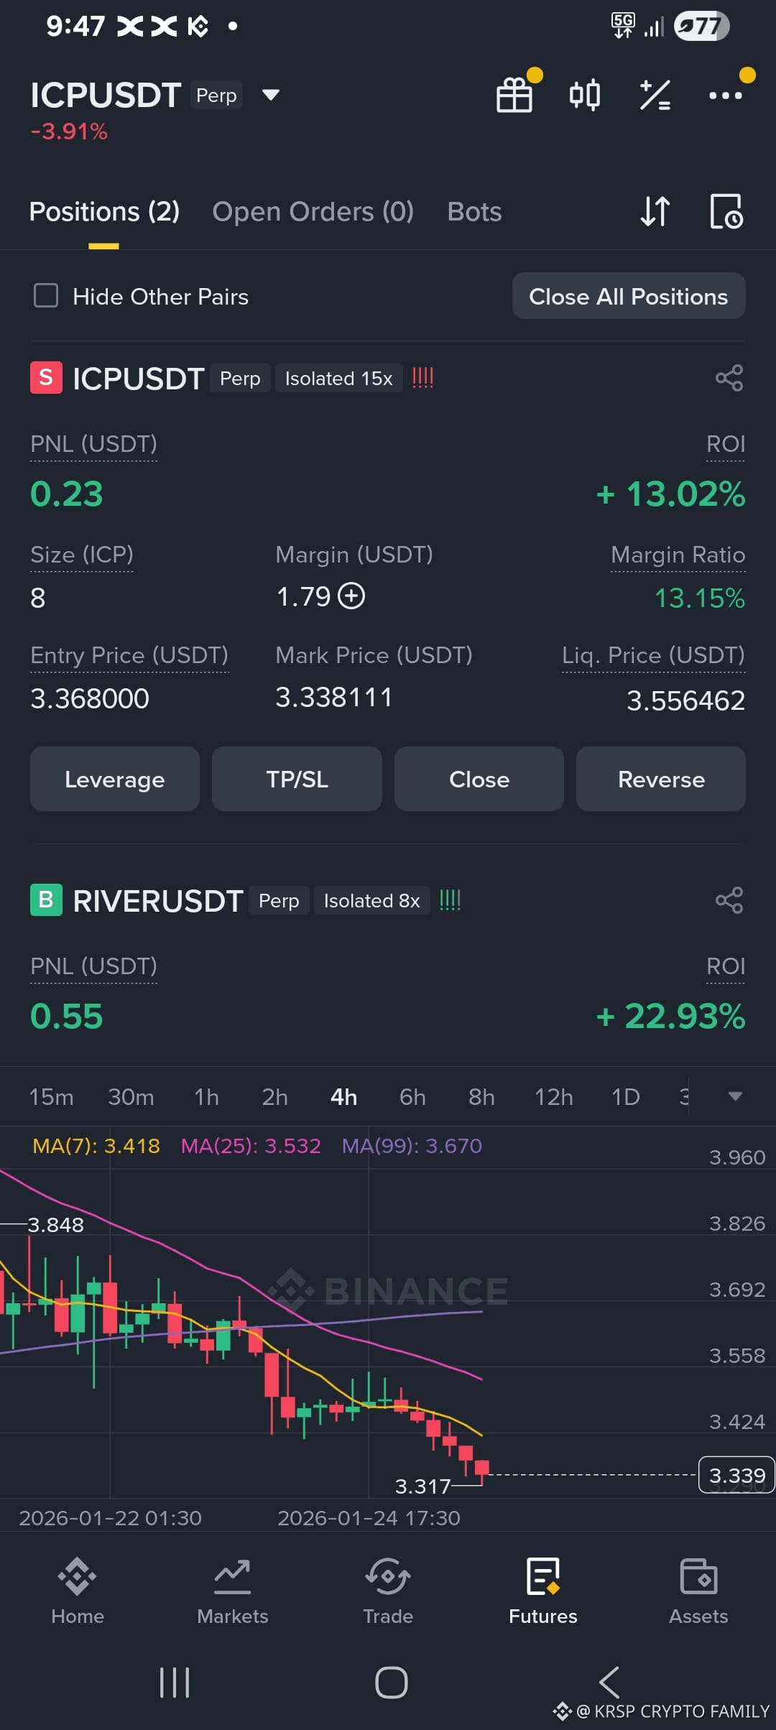This screenshot has height=1730, width=776.
Task: Share the ICPUSDT position
Action: tap(729, 378)
